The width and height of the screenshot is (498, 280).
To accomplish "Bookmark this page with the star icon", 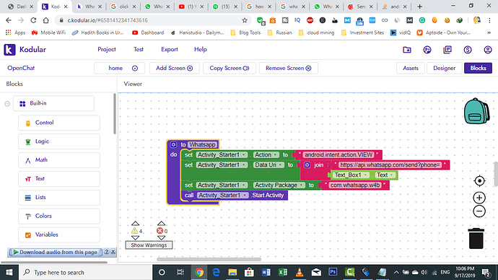I will point(245,20).
